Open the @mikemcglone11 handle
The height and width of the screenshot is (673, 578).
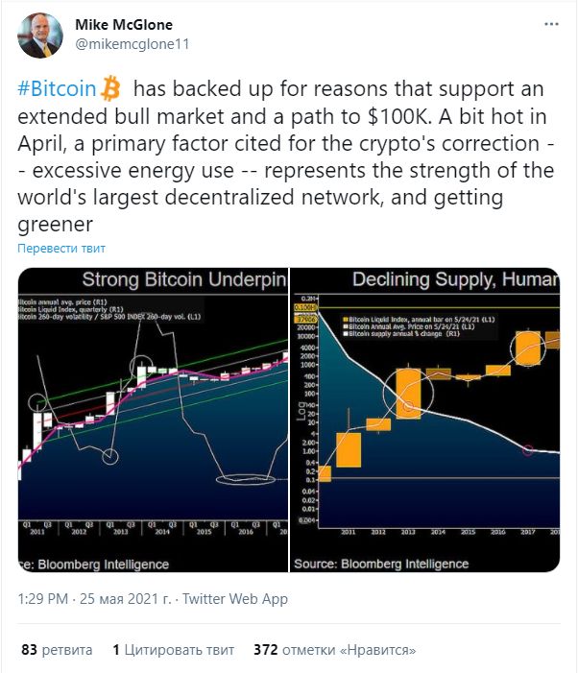click(x=132, y=44)
